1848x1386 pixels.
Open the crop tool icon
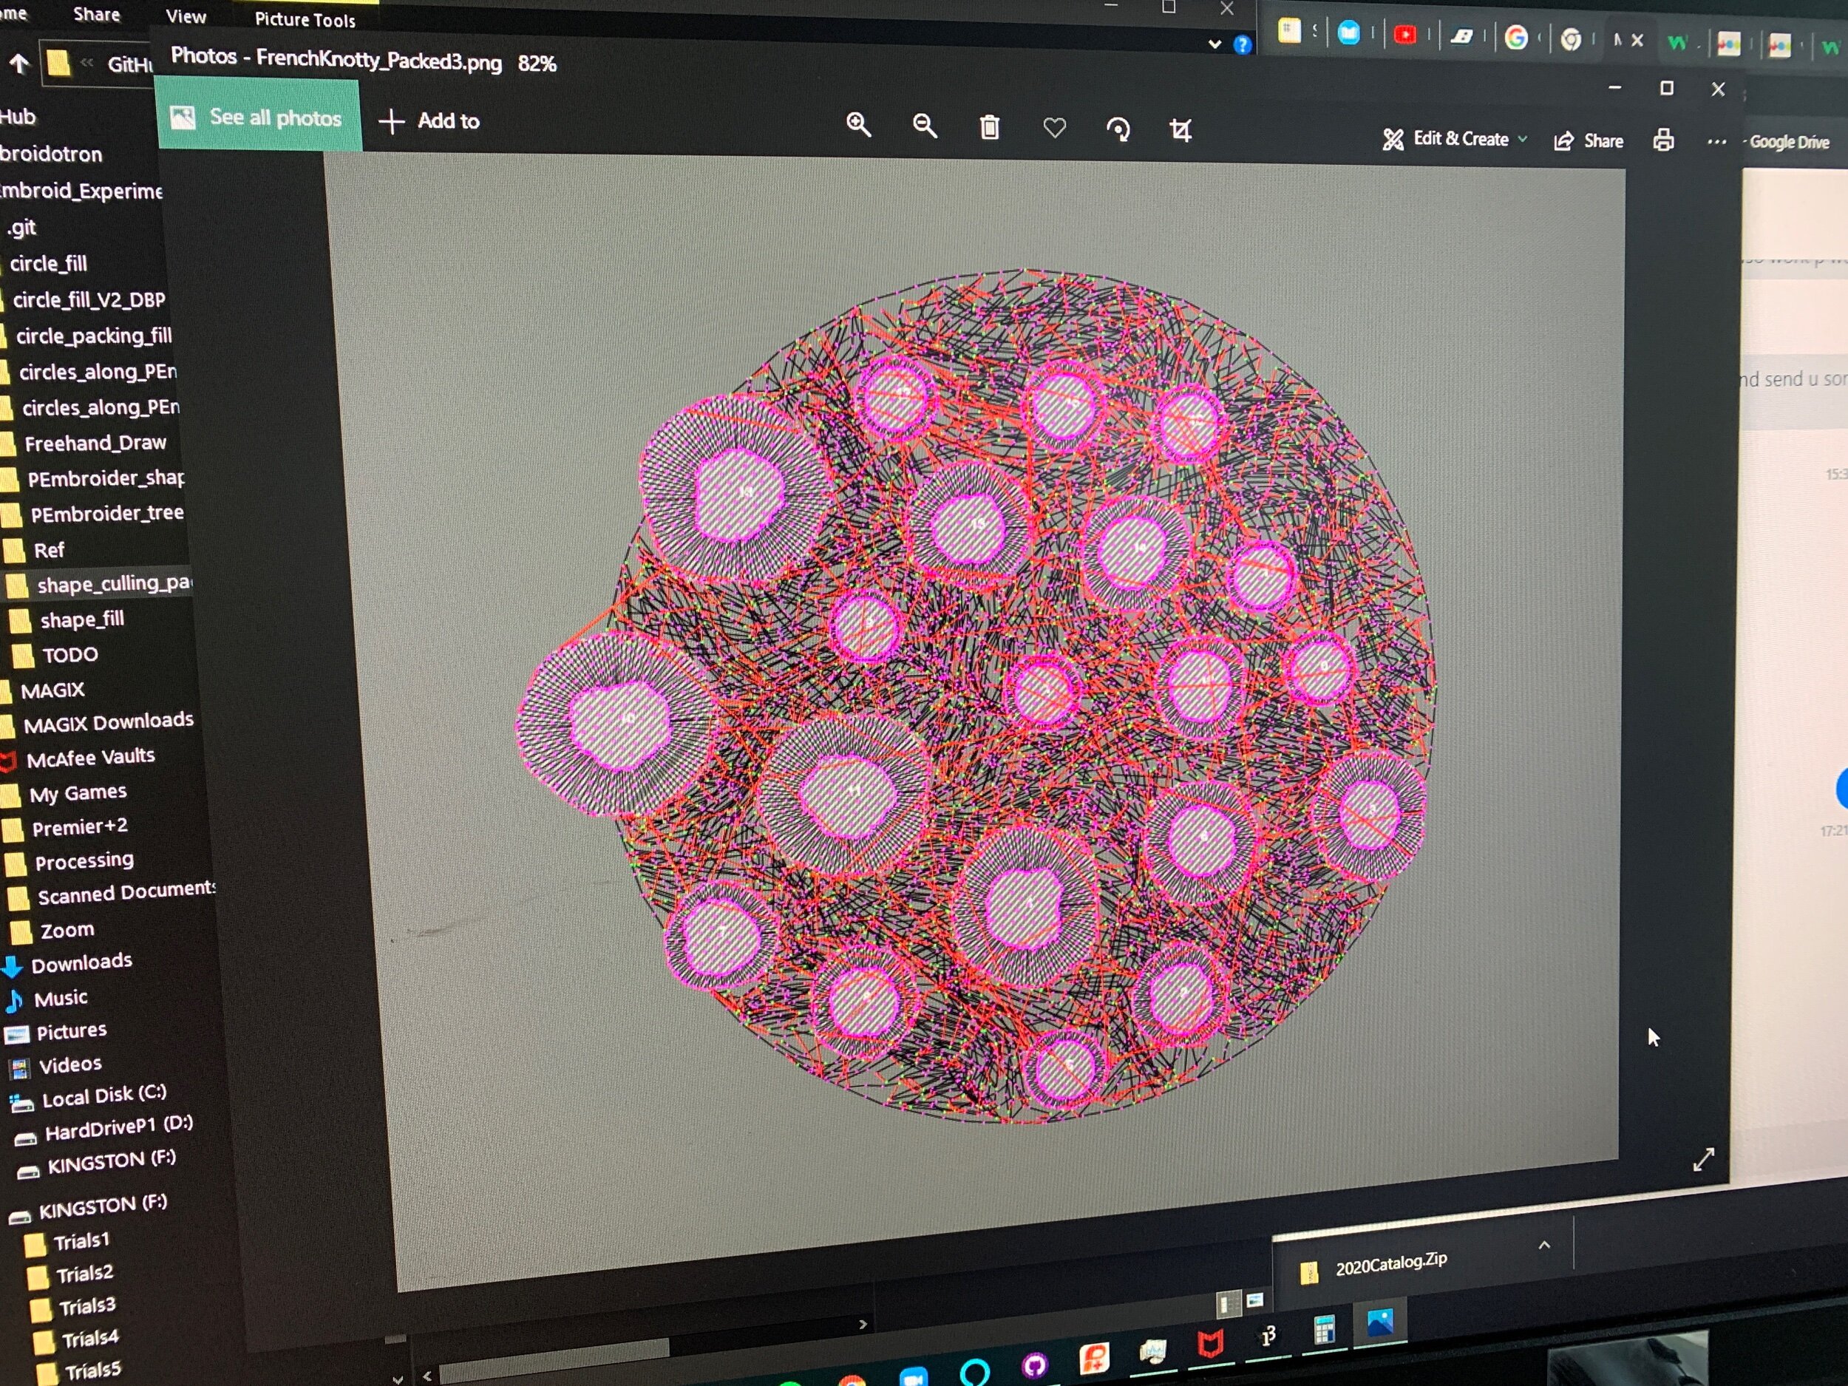[x=1180, y=130]
